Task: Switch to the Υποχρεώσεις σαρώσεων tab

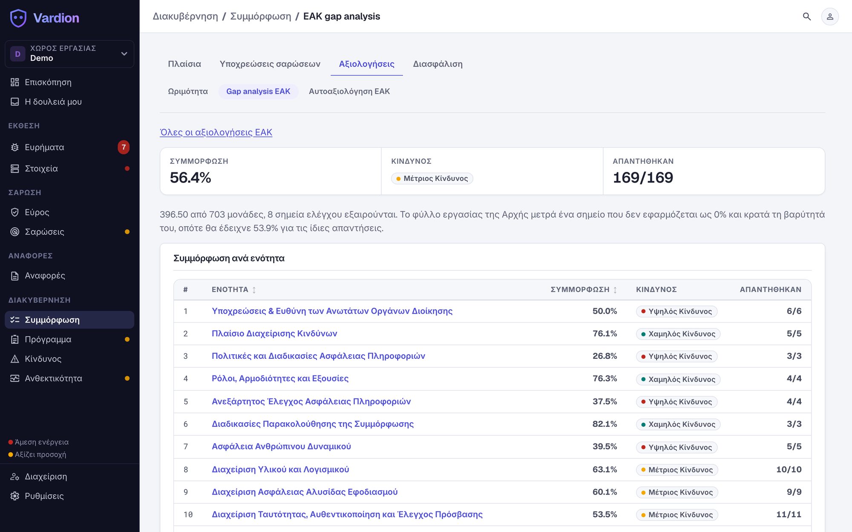Action: pyautogui.click(x=270, y=64)
